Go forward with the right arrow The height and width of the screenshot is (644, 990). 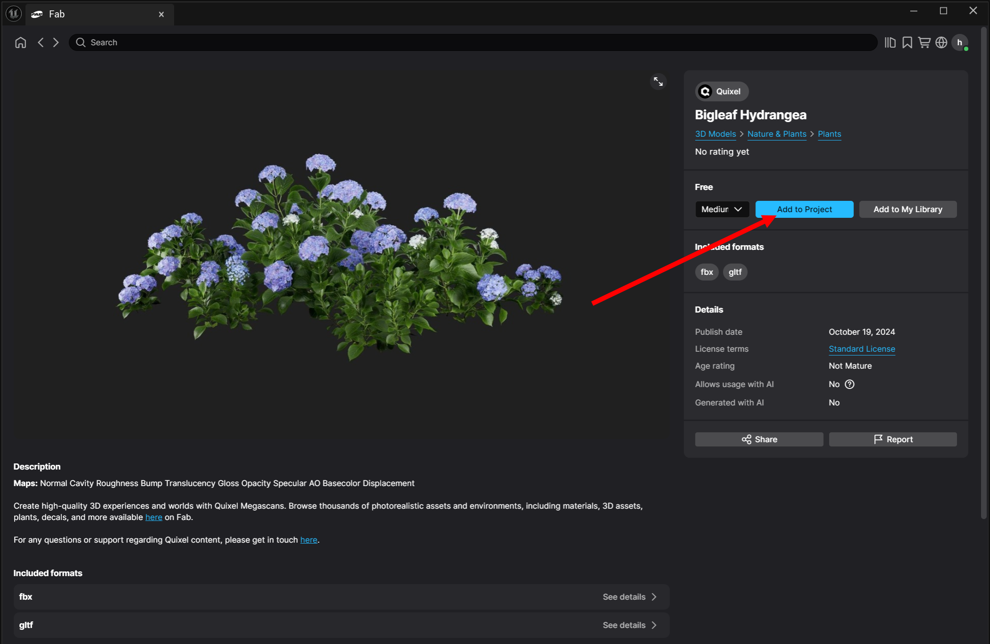point(56,42)
